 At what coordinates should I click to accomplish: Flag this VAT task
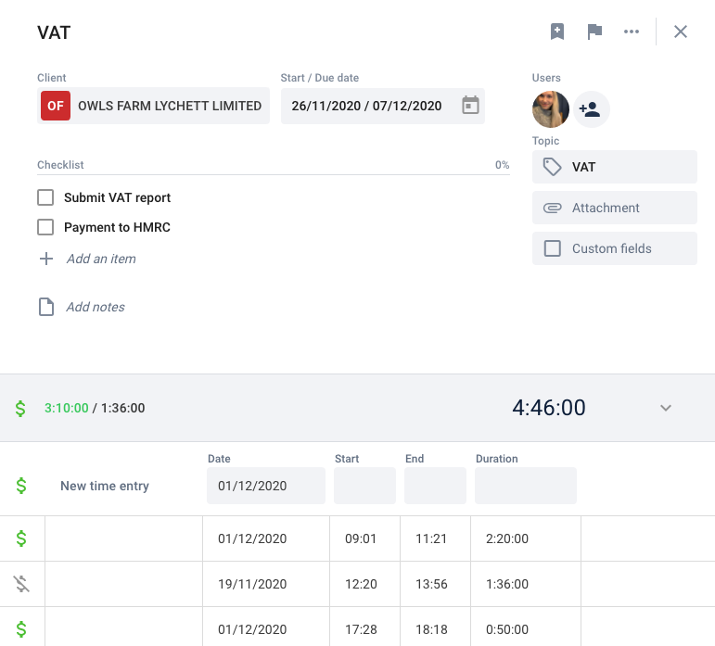[594, 32]
